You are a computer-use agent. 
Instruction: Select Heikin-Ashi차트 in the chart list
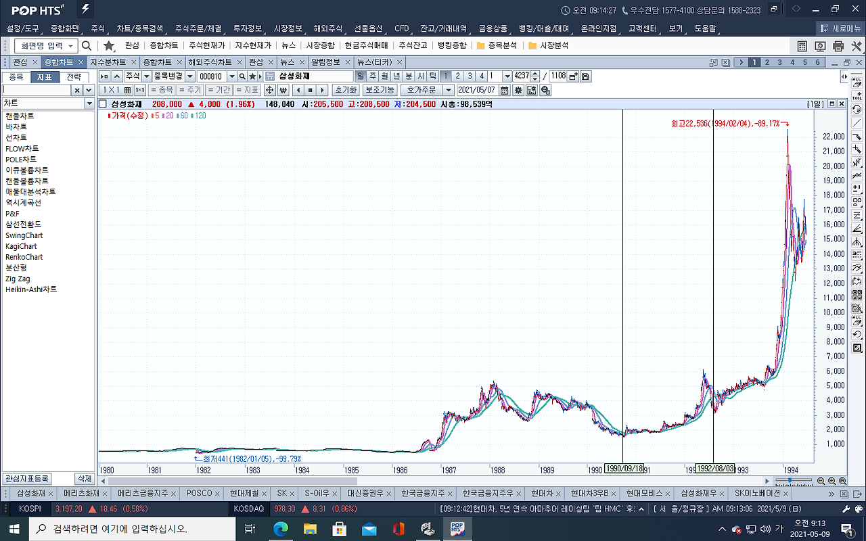[x=31, y=289]
